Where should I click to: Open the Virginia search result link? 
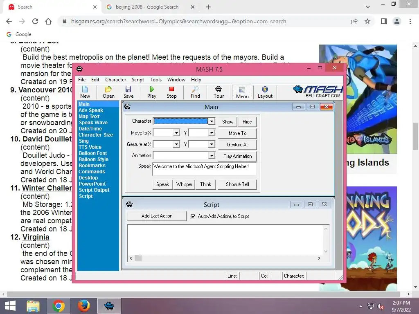pyautogui.click(x=36, y=237)
